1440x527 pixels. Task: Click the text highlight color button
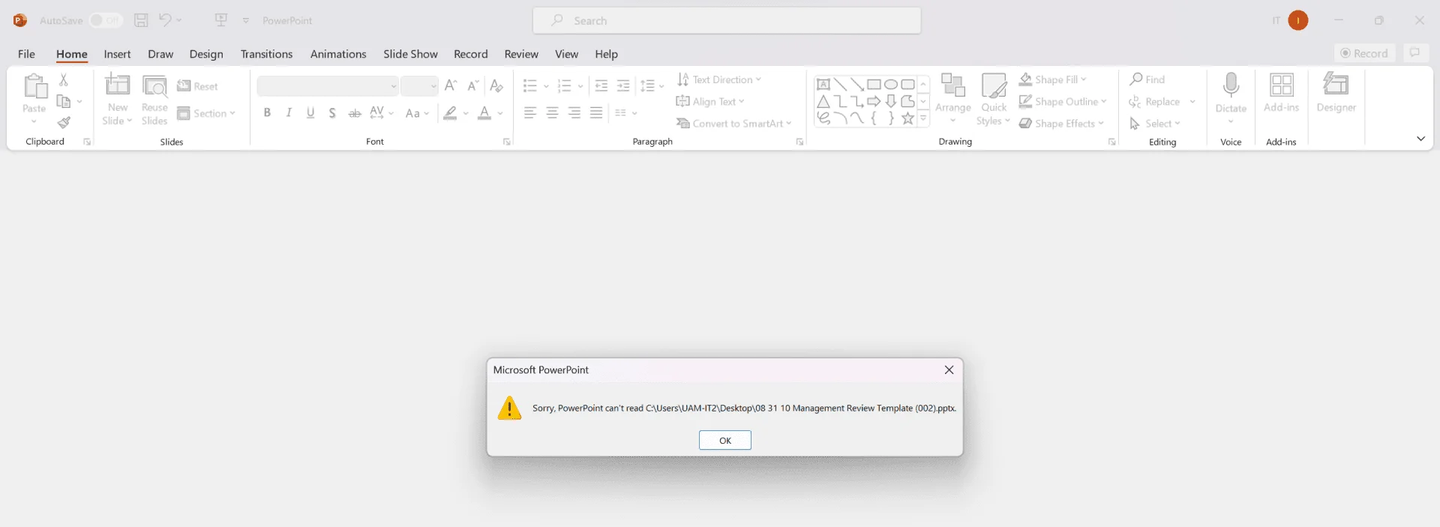450,113
